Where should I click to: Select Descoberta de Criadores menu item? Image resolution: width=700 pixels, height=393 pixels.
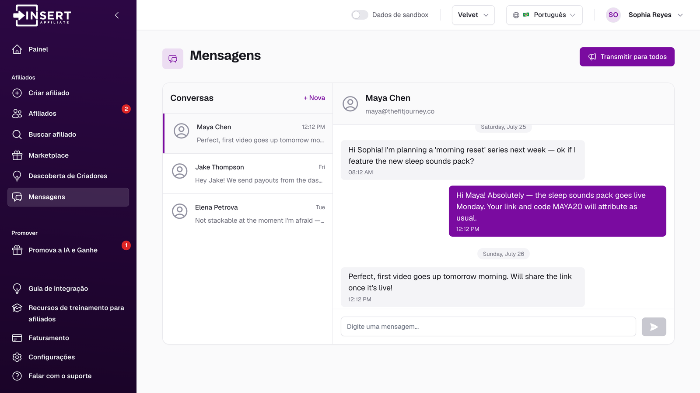click(68, 176)
